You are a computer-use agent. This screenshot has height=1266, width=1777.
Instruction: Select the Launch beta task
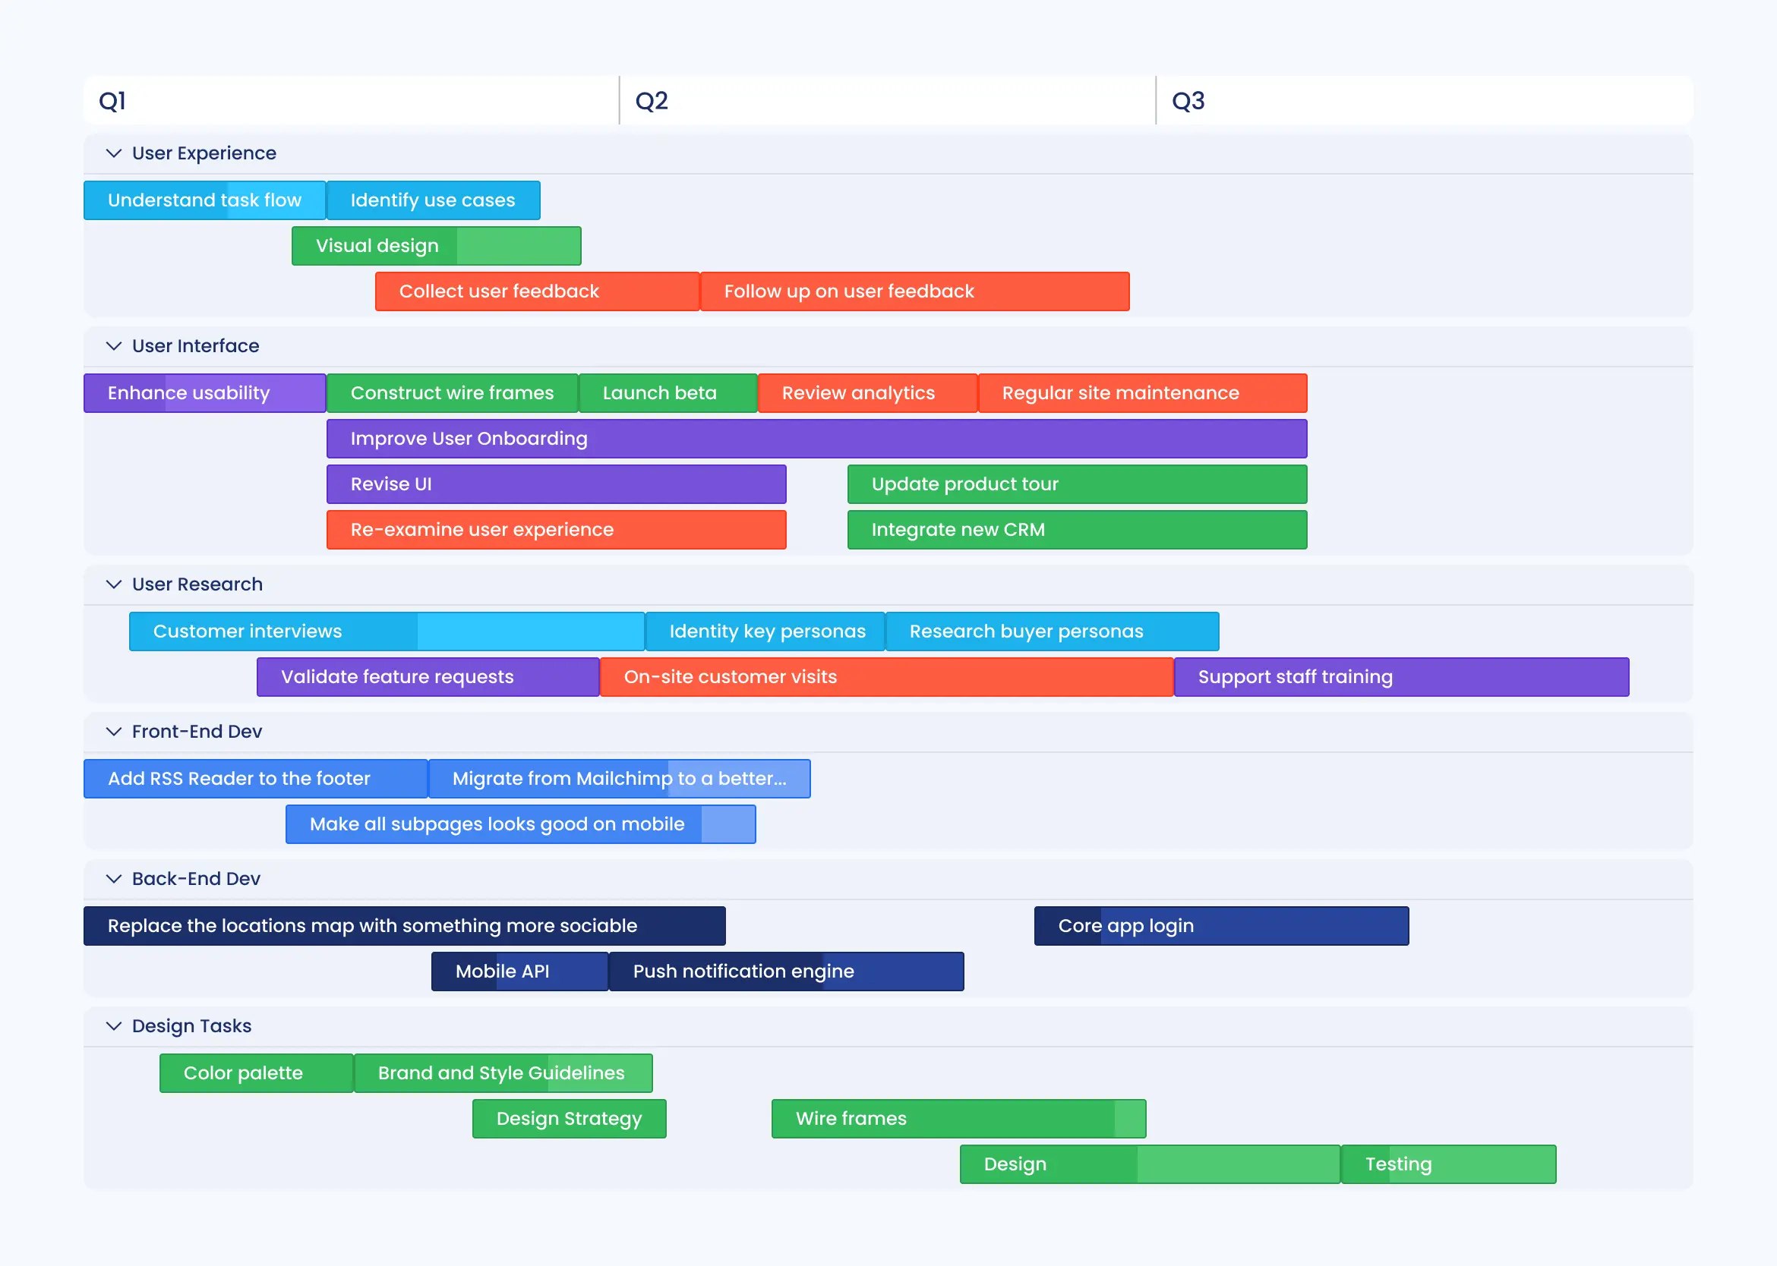pyautogui.click(x=668, y=393)
